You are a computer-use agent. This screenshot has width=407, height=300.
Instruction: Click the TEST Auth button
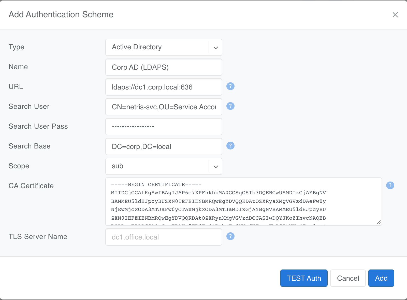pyautogui.click(x=304, y=278)
